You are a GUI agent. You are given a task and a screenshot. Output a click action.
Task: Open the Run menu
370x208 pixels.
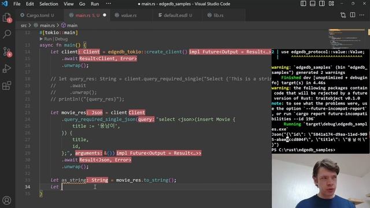(x=95, y=4)
